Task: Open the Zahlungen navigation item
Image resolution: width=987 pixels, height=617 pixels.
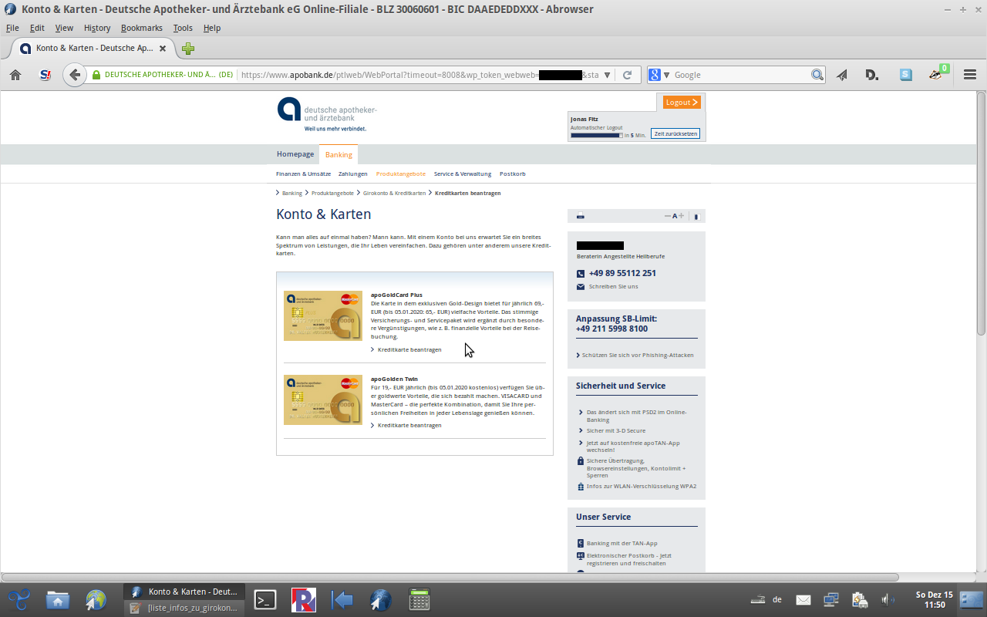Action: (x=352, y=174)
